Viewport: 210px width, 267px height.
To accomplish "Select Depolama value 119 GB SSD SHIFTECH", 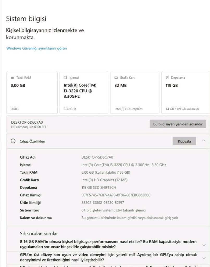I will click(x=99, y=187).
